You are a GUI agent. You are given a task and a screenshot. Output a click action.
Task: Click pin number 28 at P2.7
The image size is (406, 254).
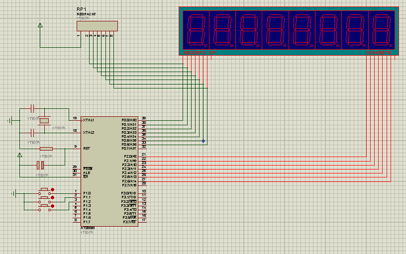(x=144, y=183)
